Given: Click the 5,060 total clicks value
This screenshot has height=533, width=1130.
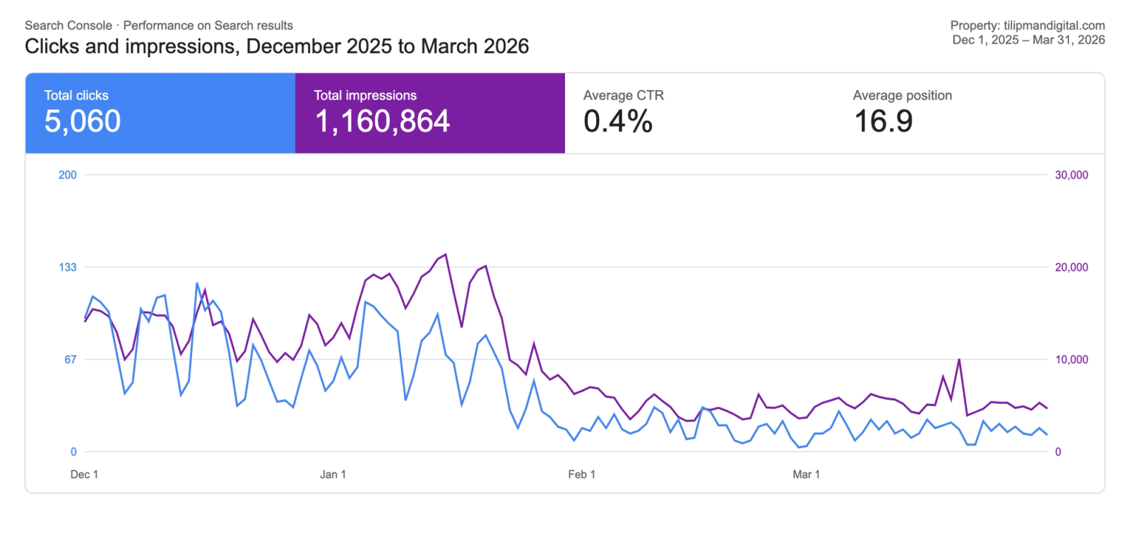Looking at the screenshot, I should click(x=83, y=121).
